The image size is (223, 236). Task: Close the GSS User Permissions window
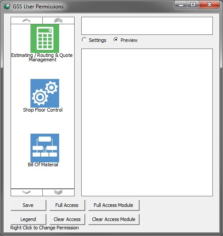click(x=209, y=5)
